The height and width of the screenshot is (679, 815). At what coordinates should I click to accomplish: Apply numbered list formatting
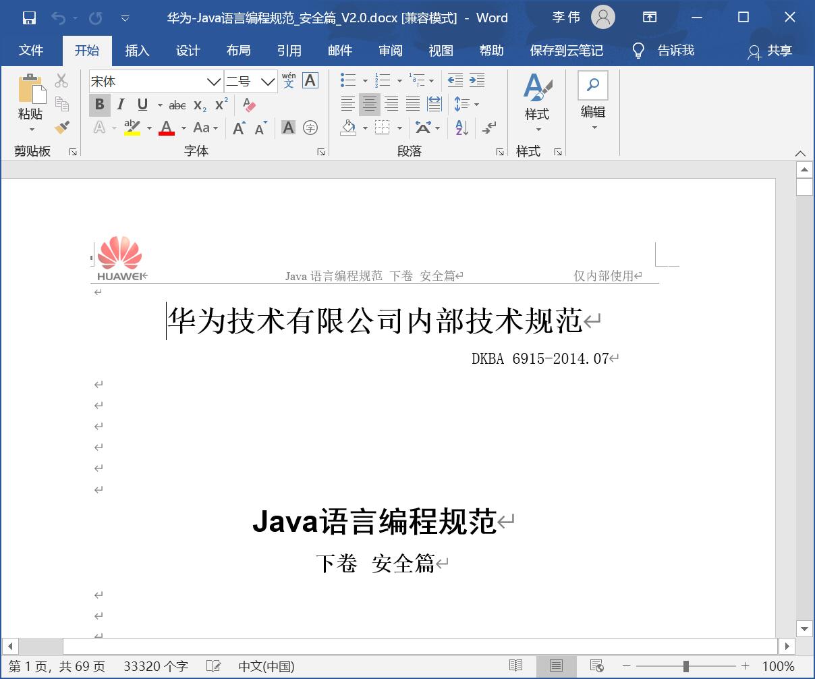(383, 81)
